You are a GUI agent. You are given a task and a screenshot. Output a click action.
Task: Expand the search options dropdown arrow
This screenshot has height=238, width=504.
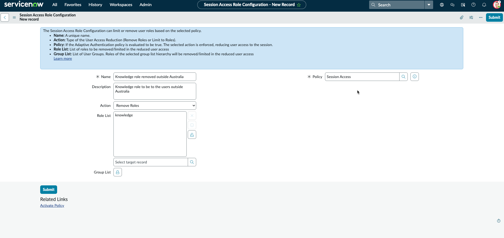pos(429,5)
